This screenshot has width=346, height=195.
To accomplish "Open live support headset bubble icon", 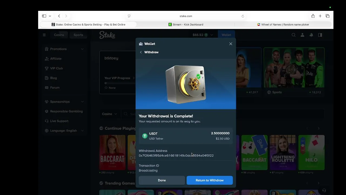I will pyautogui.click(x=324, y=190).
